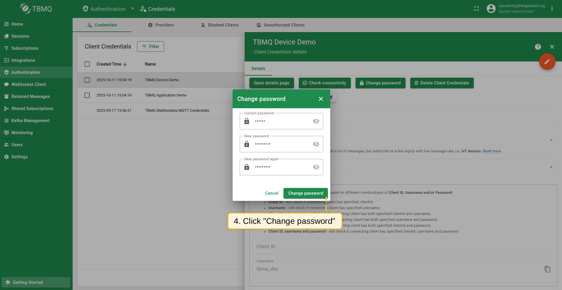Switch to the Blocked Clients tab
This screenshot has width=562, height=290.
click(219, 25)
